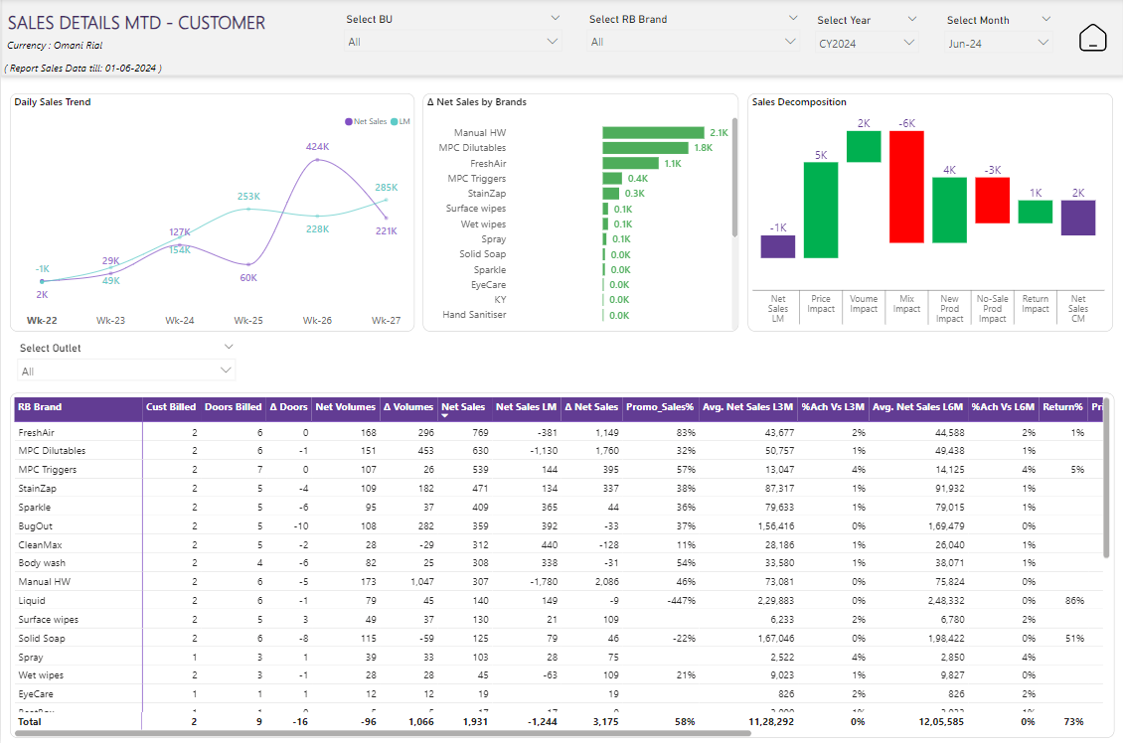Select the 424K peak on Net Sales line

pyautogui.click(x=317, y=159)
